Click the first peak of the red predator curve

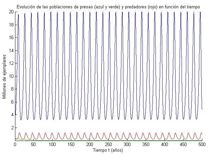pos(19,133)
